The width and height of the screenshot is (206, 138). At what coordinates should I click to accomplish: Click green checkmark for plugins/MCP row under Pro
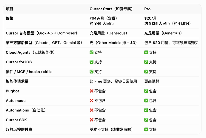[146, 72]
